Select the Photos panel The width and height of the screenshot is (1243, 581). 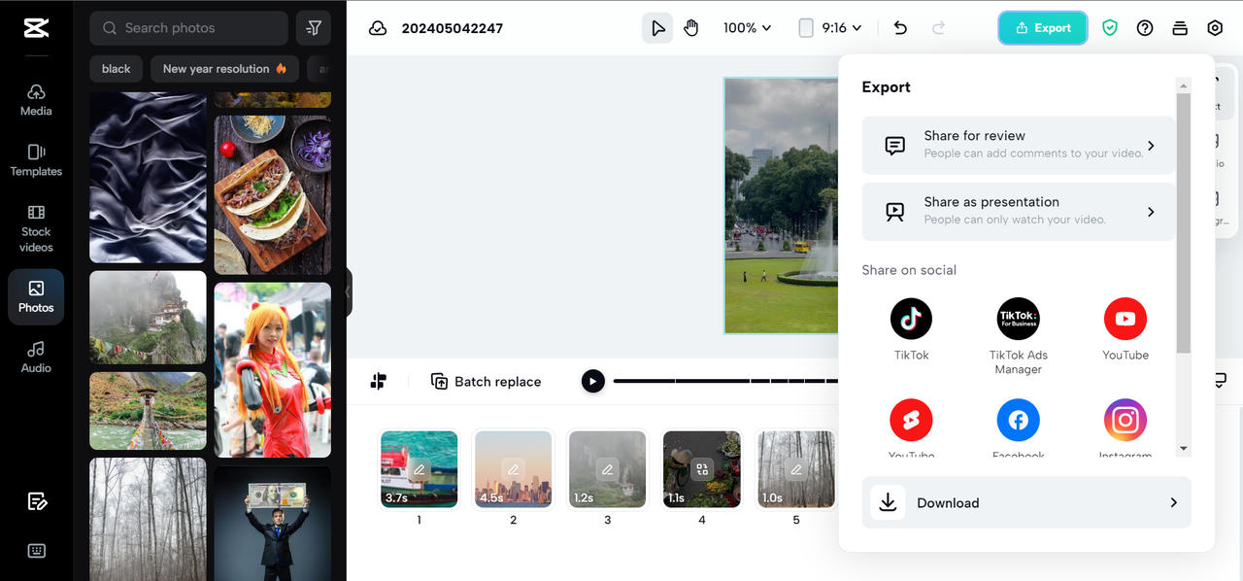36,296
